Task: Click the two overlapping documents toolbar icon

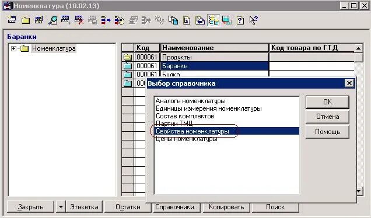Action: [173, 20]
